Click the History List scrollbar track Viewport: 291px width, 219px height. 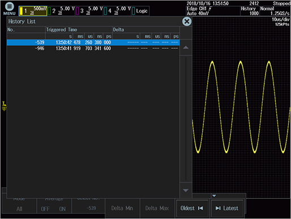coord(186,119)
